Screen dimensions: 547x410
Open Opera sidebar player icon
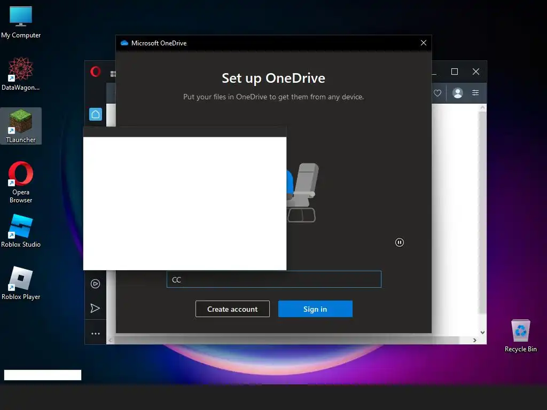pyautogui.click(x=95, y=284)
